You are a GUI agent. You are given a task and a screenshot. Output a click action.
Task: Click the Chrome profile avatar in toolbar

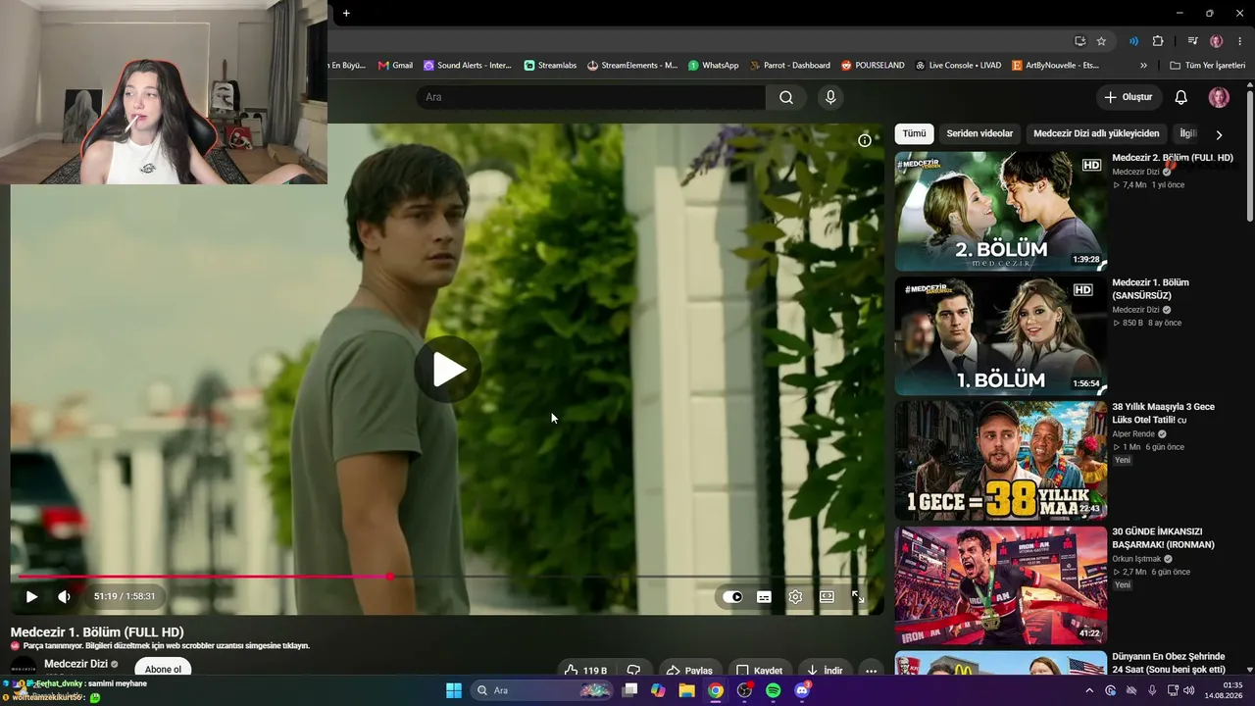tap(1217, 41)
